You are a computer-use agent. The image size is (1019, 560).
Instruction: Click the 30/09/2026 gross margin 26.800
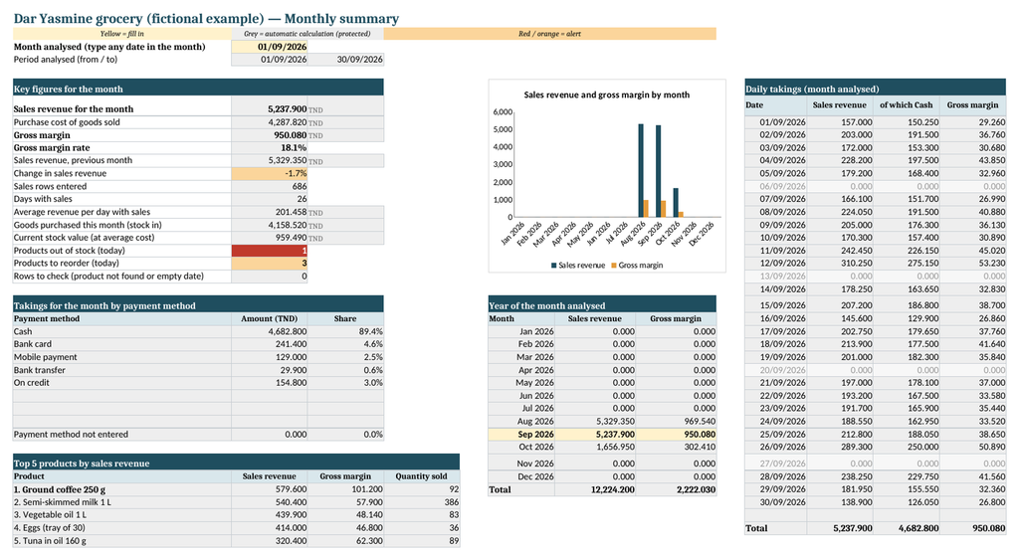[973, 502]
